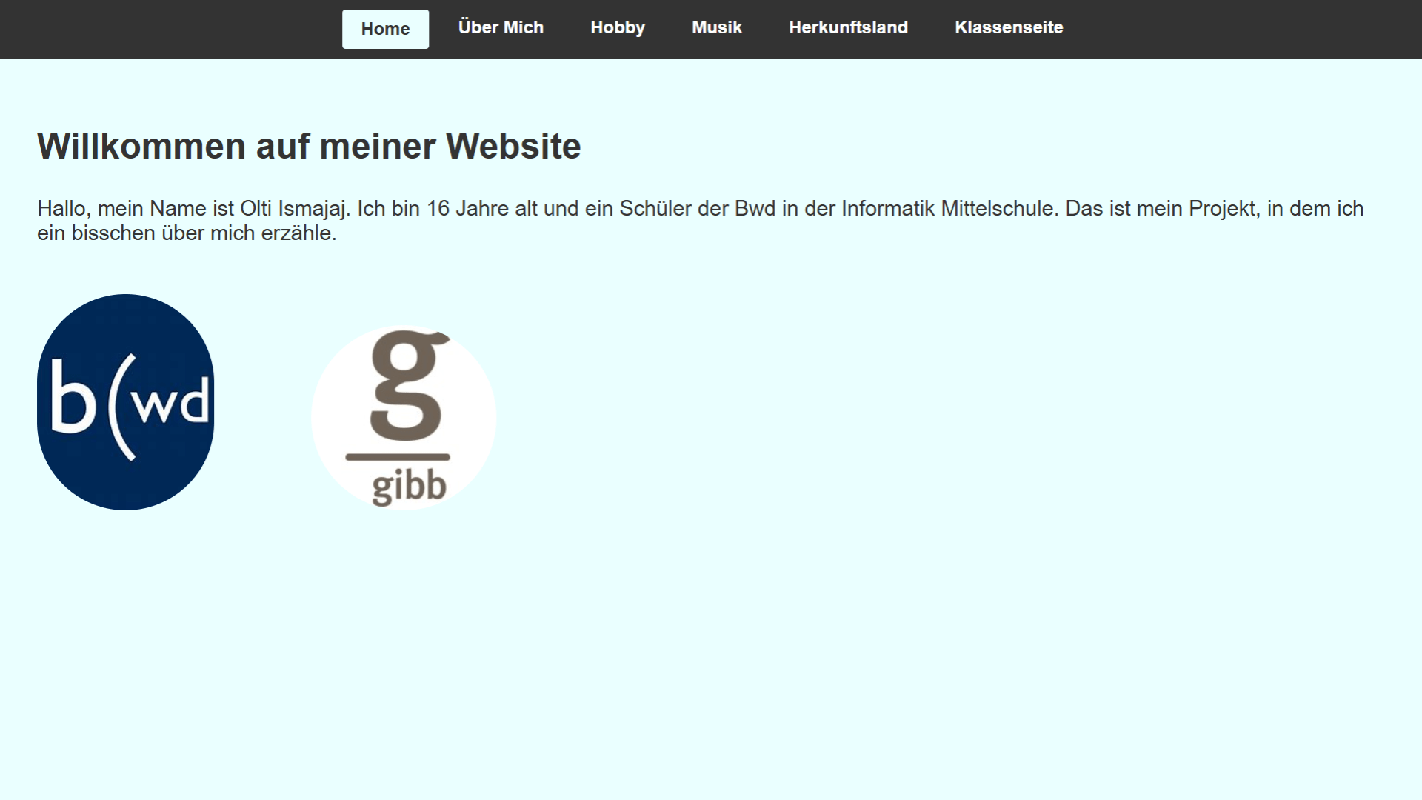Switch to the Herkunftsland tab
The image size is (1422, 800).
(849, 27)
